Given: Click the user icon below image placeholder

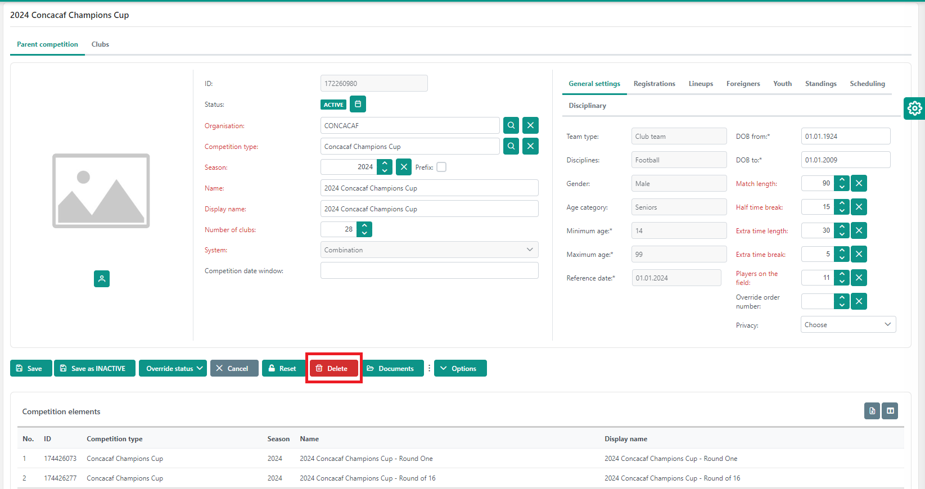Looking at the screenshot, I should [102, 279].
